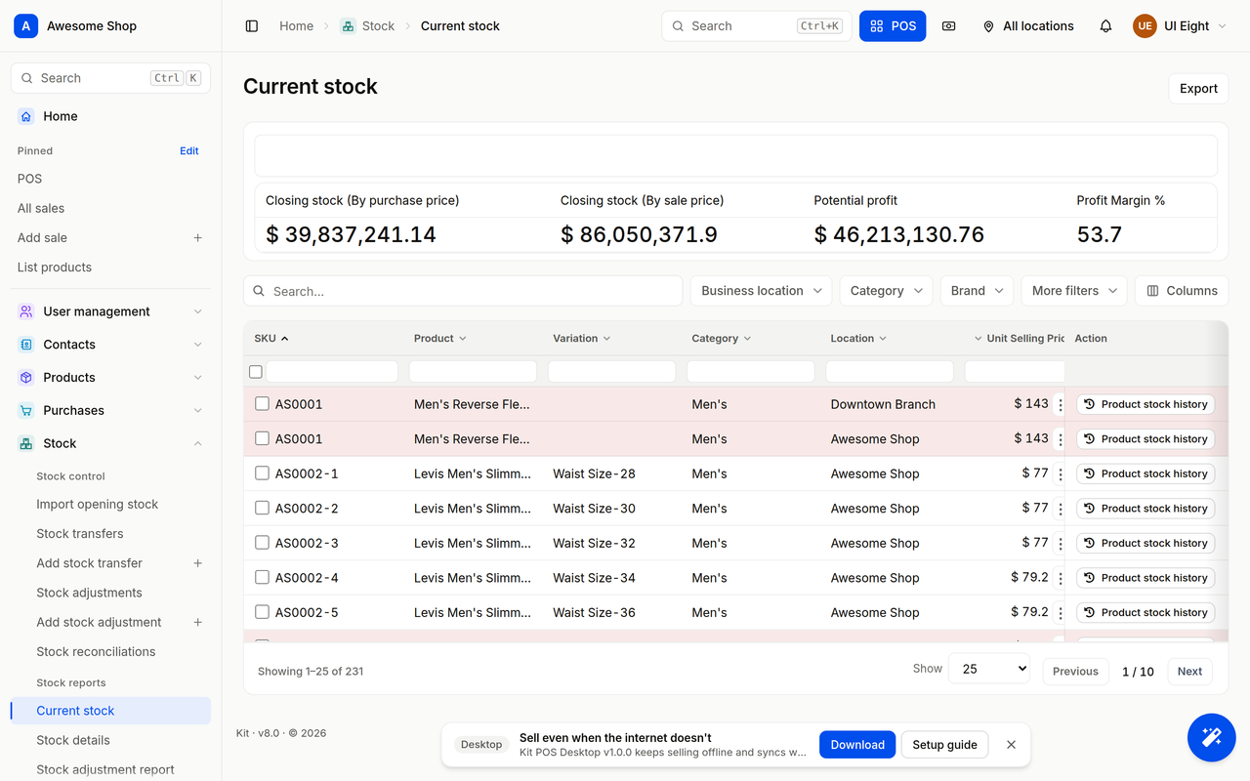Click the blue Download button

(857, 745)
